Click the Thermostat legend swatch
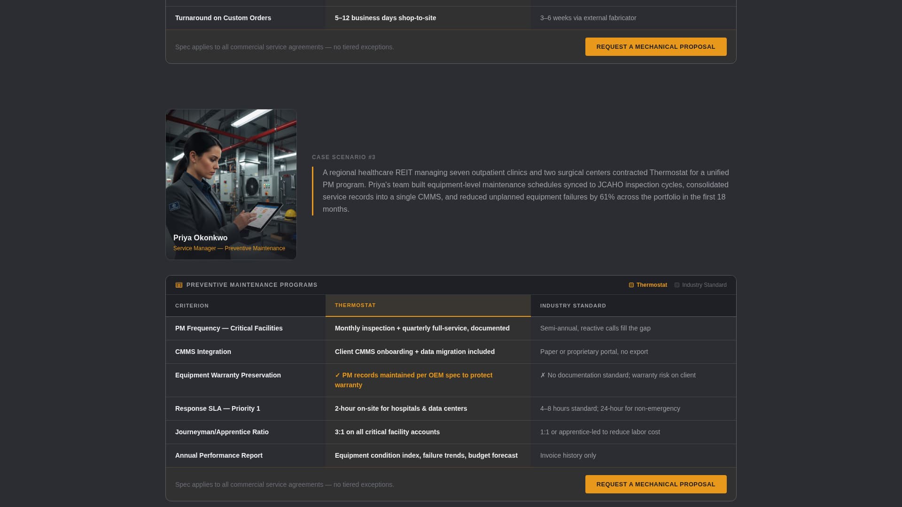The width and height of the screenshot is (902, 507). click(631, 285)
